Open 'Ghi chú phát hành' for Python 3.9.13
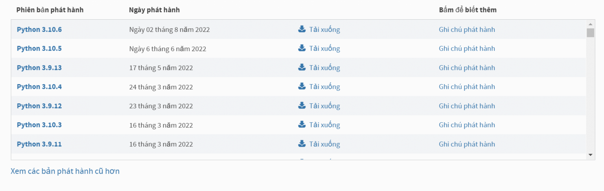The height and width of the screenshot is (191, 604). 467,68
